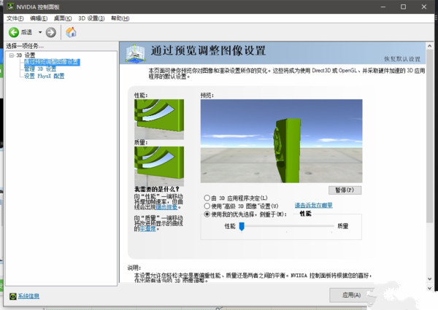Screen dimensions: 438x310
Task: Open the 文件(F) menu
Action: coord(15,18)
